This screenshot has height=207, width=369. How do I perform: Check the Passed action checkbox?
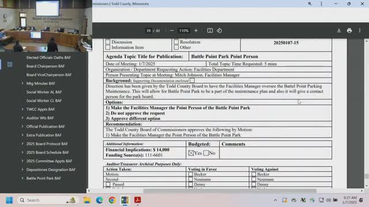(108, 185)
